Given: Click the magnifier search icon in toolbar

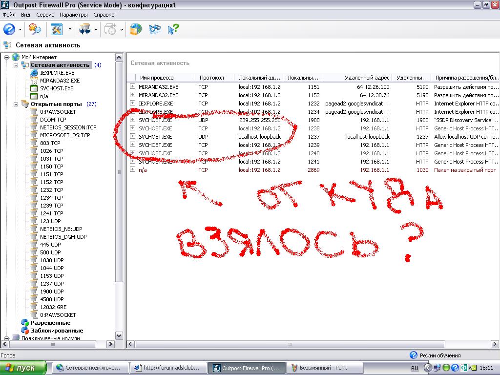Looking at the screenshot, I should coord(35,29).
